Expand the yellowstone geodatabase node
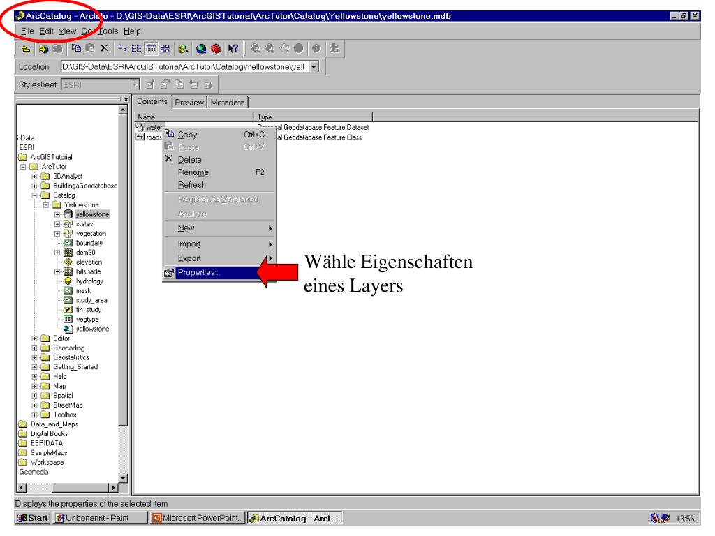715x536 pixels. (57, 215)
